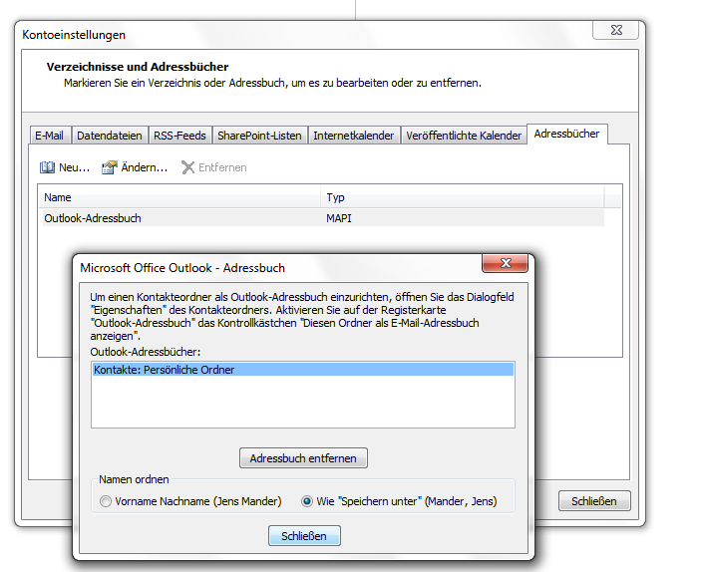
Task: Click the MAPI type cell
Action: click(339, 218)
